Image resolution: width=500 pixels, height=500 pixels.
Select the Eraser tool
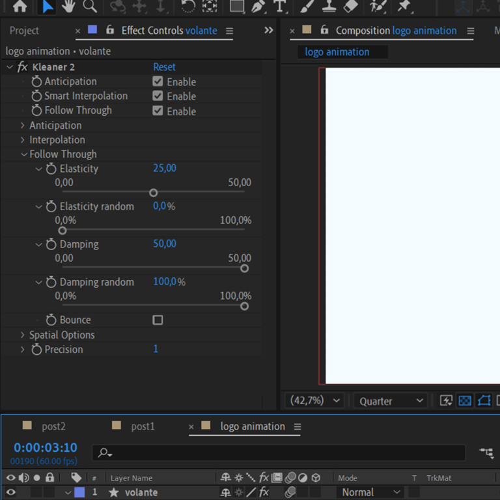tap(350, 6)
